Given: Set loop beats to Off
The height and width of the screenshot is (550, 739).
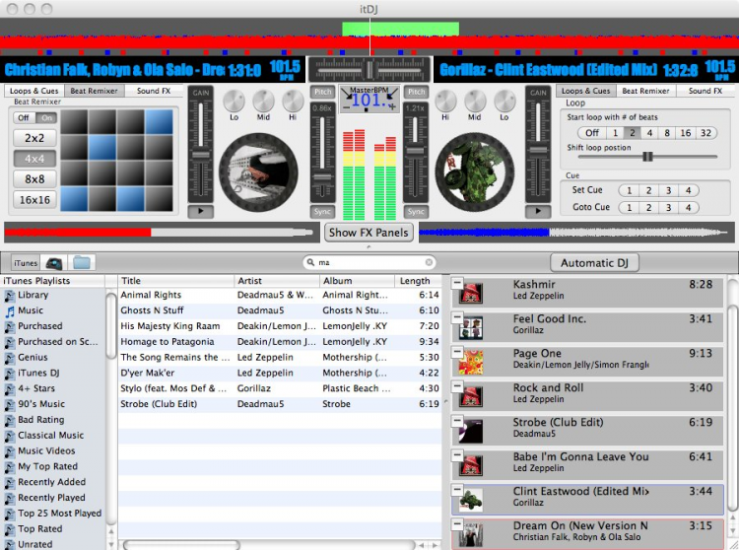Looking at the screenshot, I should (592, 133).
